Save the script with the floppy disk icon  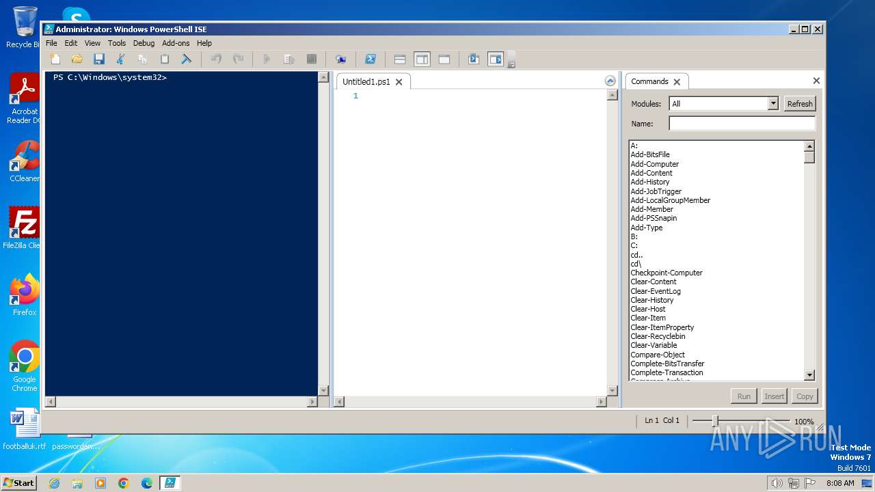(99, 59)
